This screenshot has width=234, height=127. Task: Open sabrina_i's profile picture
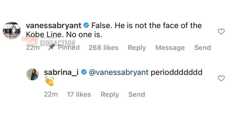32,74
